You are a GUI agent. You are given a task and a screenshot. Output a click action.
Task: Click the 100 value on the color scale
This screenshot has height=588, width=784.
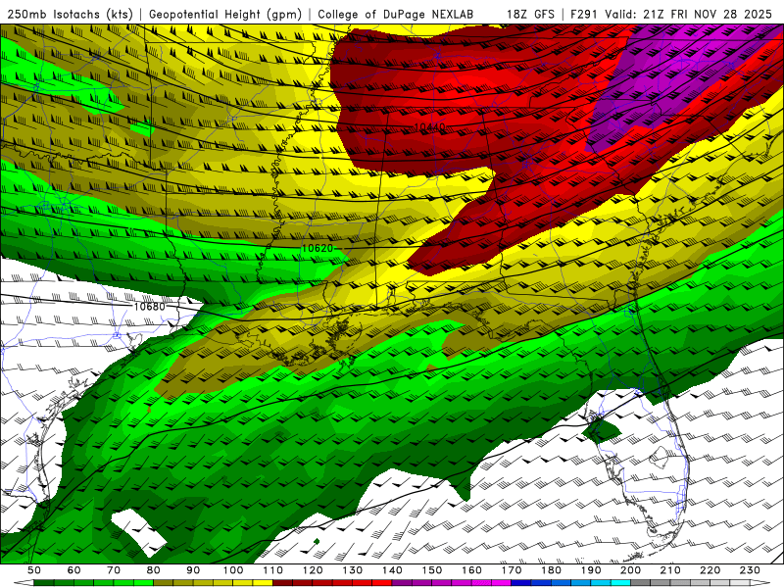pos(233,570)
